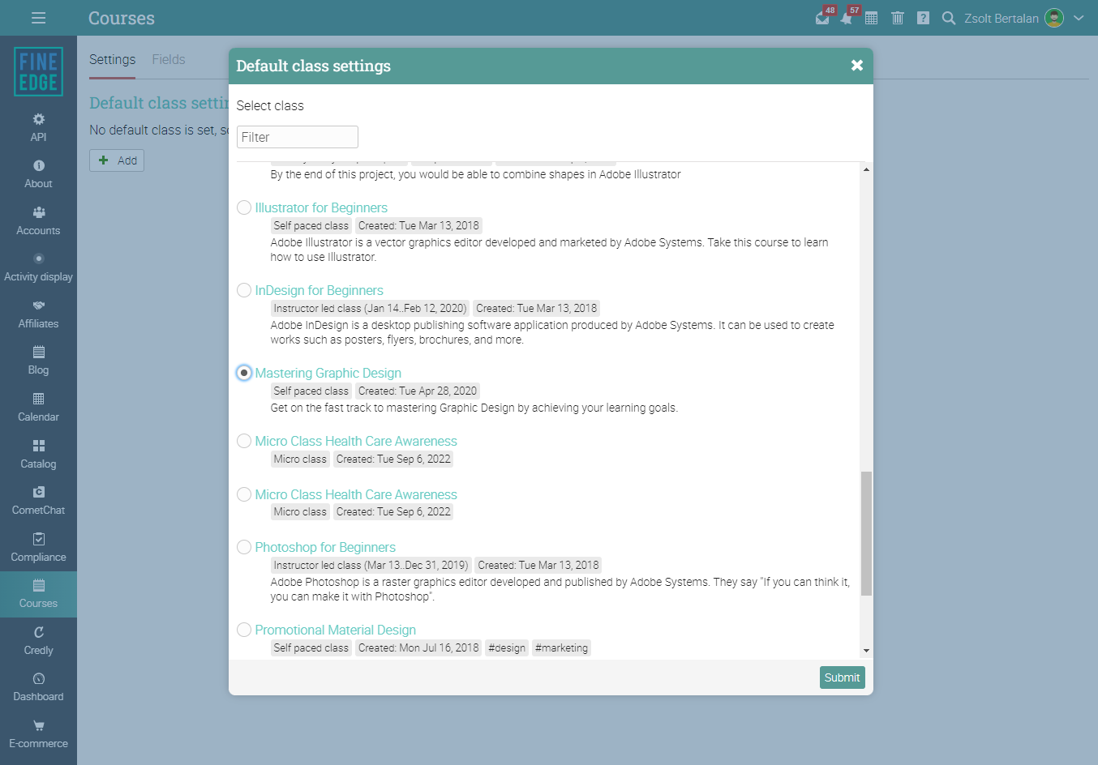The image size is (1098, 765).
Task: Click the Submit button
Action: point(842,677)
